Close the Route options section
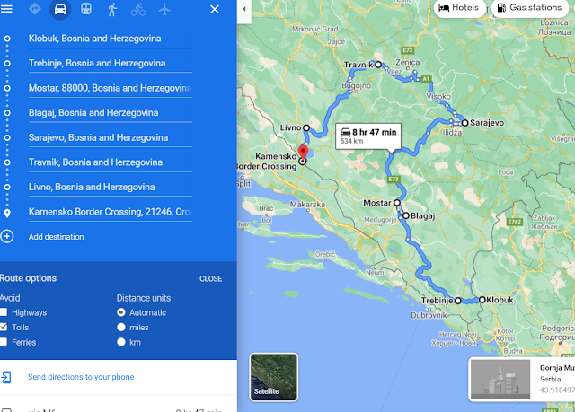This screenshot has width=575, height=412. [211, 278]
